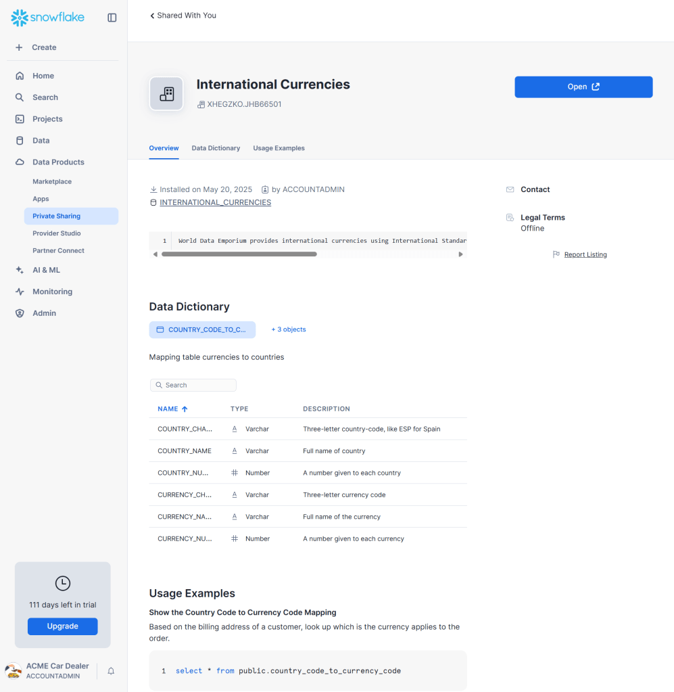Collapse the sidebar with the panel icon

point(112,18)
